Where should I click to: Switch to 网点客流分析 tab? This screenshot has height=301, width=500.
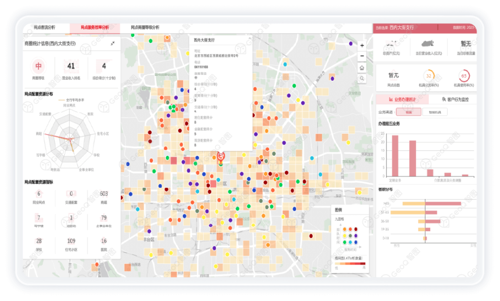pos(44,28)
